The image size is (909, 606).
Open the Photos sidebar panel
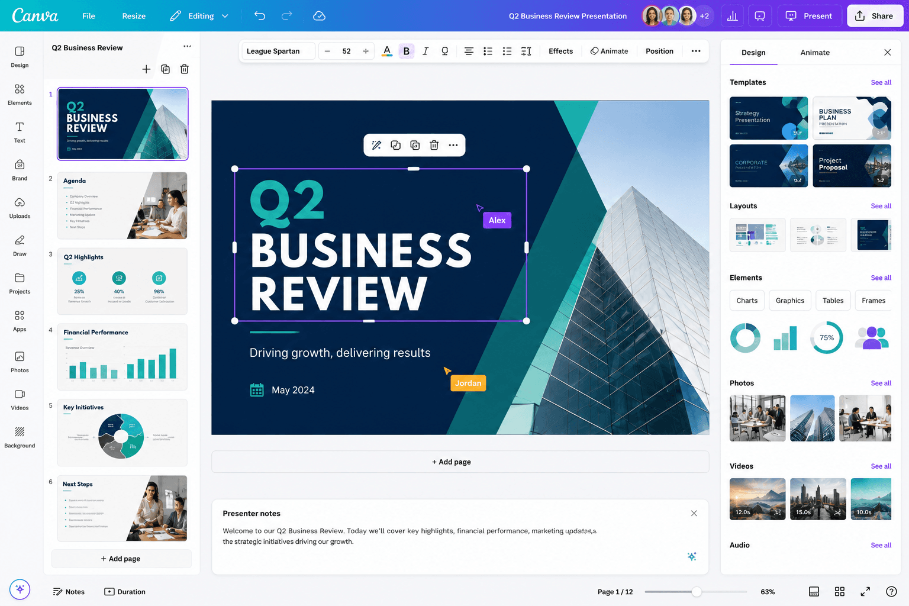click(20, 362)
